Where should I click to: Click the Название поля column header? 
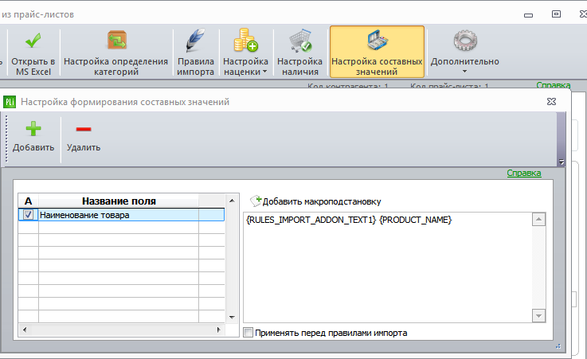tap(119, 201)
